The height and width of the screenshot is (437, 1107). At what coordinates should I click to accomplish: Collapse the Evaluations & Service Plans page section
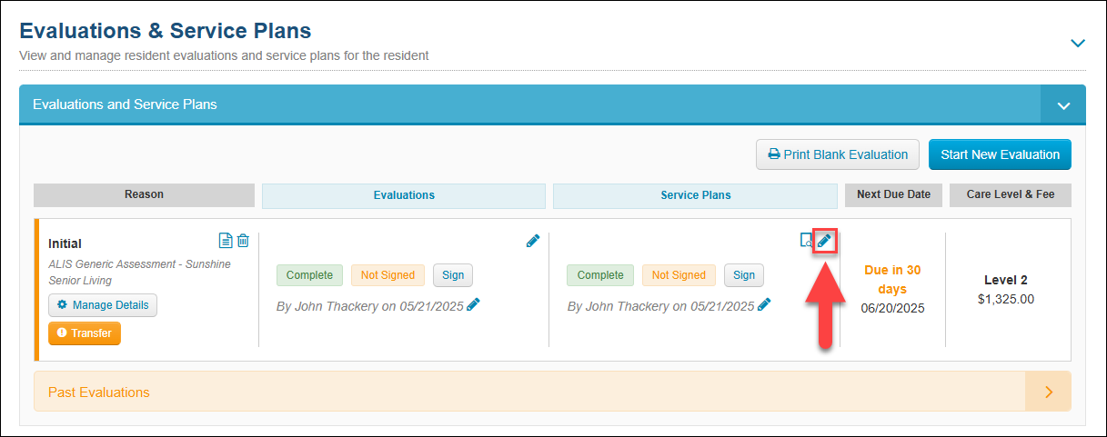click(x=1078, y=43)
